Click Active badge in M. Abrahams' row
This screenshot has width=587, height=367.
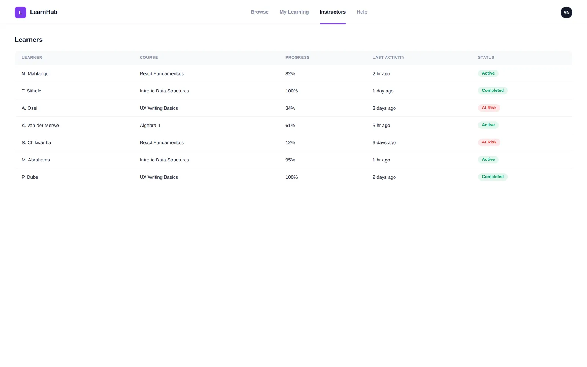[488, 160]
